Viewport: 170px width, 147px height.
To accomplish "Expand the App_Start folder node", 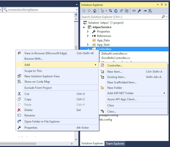I will click(88, 45).
